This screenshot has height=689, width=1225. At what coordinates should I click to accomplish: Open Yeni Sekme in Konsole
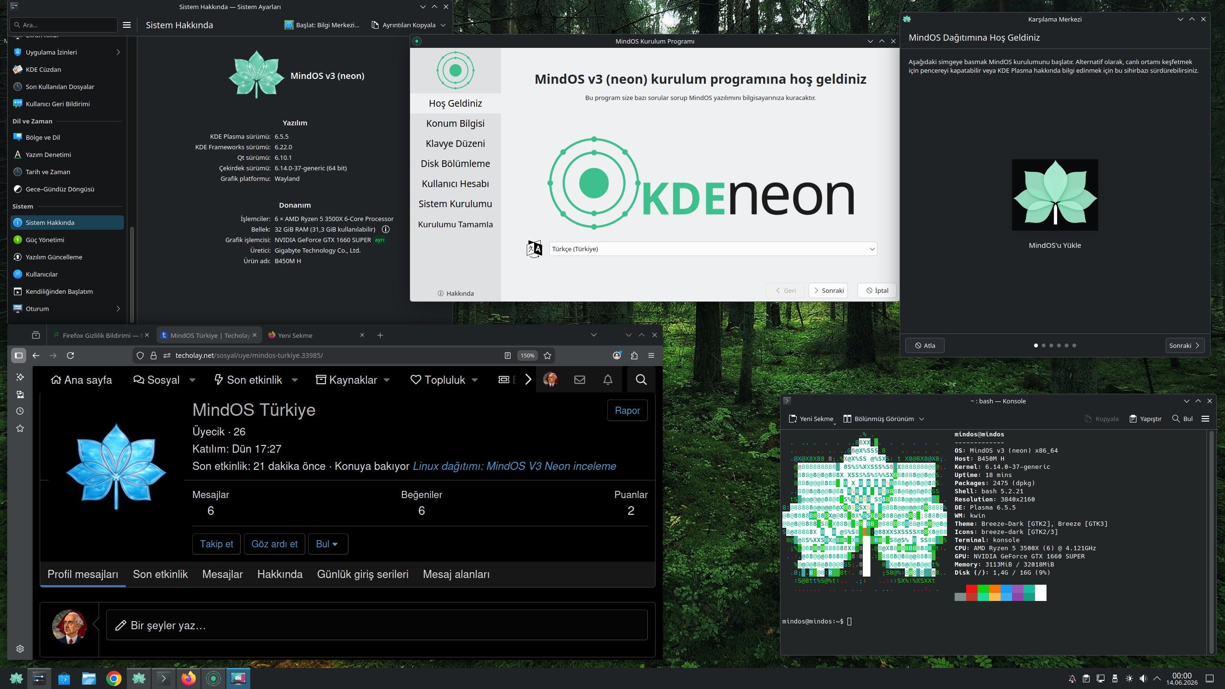pos(812,419)
